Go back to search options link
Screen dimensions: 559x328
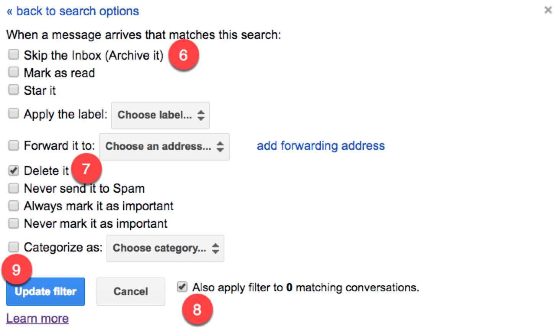point(73,11)
